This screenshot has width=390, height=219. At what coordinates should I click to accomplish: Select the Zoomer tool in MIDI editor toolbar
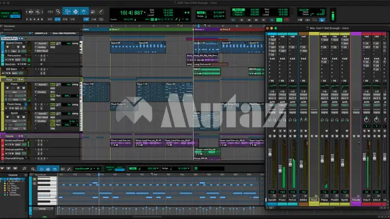(x=33, y=169)
